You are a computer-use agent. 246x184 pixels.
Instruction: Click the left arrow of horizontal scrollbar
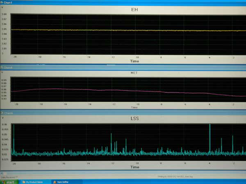[x=2, y=173]
